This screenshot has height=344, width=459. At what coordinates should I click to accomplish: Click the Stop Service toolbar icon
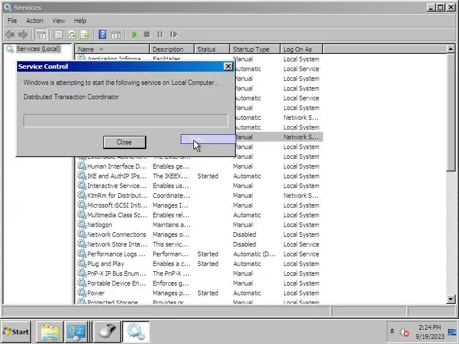click(147, 34)
